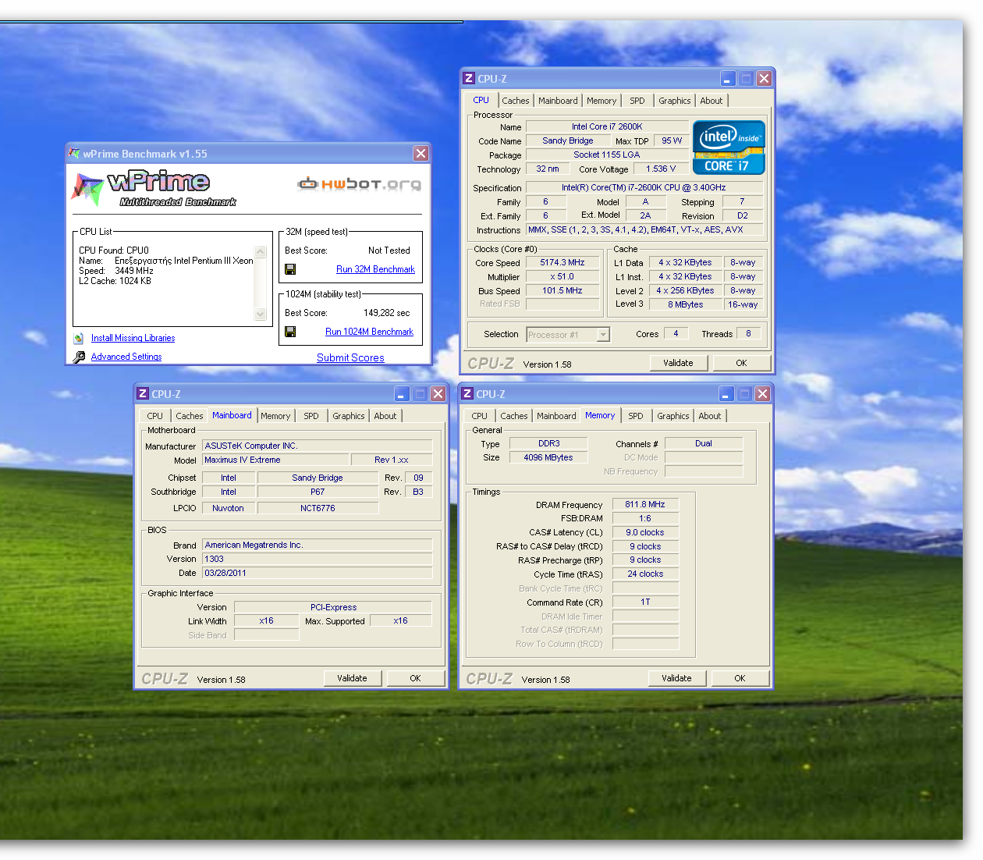This screenshot has width=983, height=860.
Task: Click Validate in Mainboard CPU-Z window
Action: (352, 678)
